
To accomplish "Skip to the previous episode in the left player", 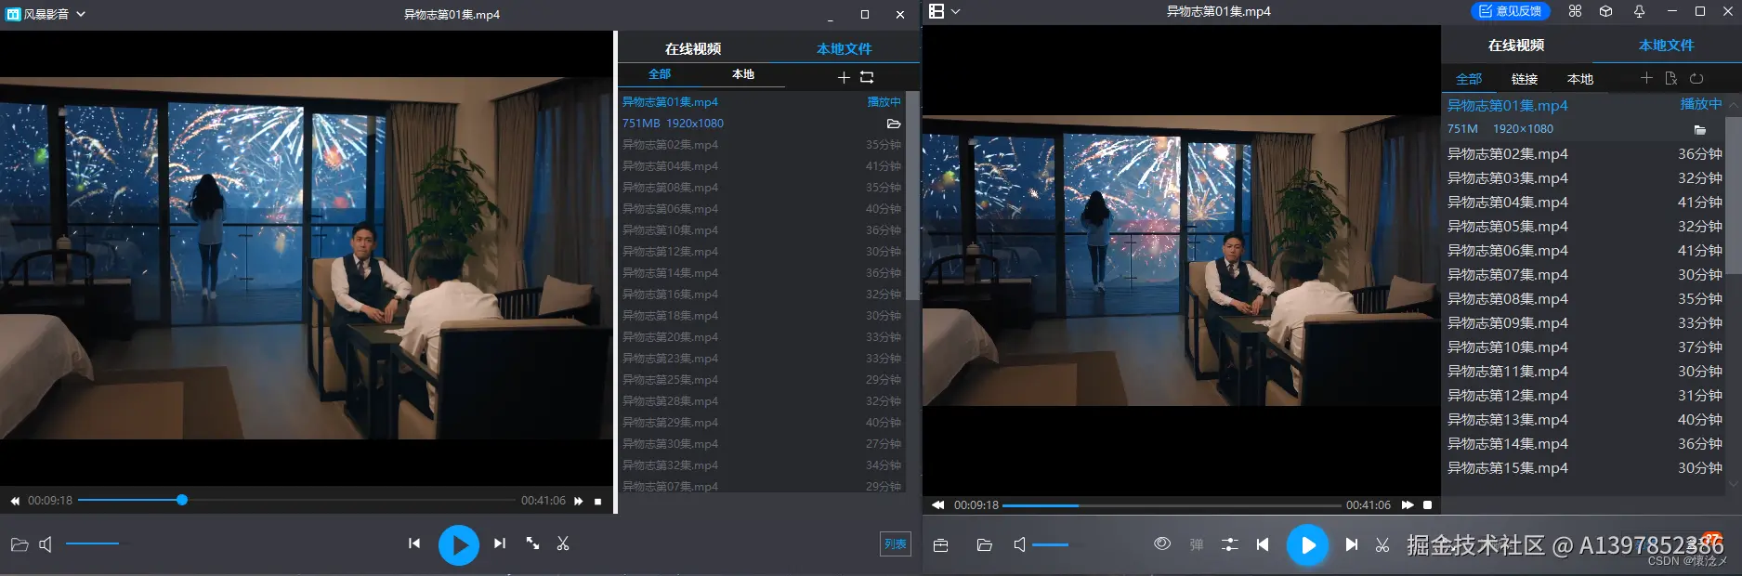I will [x=414, y=543].
